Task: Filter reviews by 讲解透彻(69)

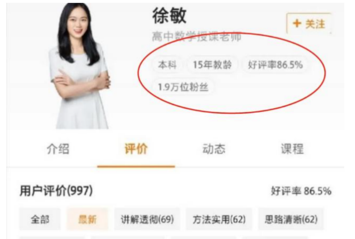Action: pyautogui.click(x=147, y=219)
